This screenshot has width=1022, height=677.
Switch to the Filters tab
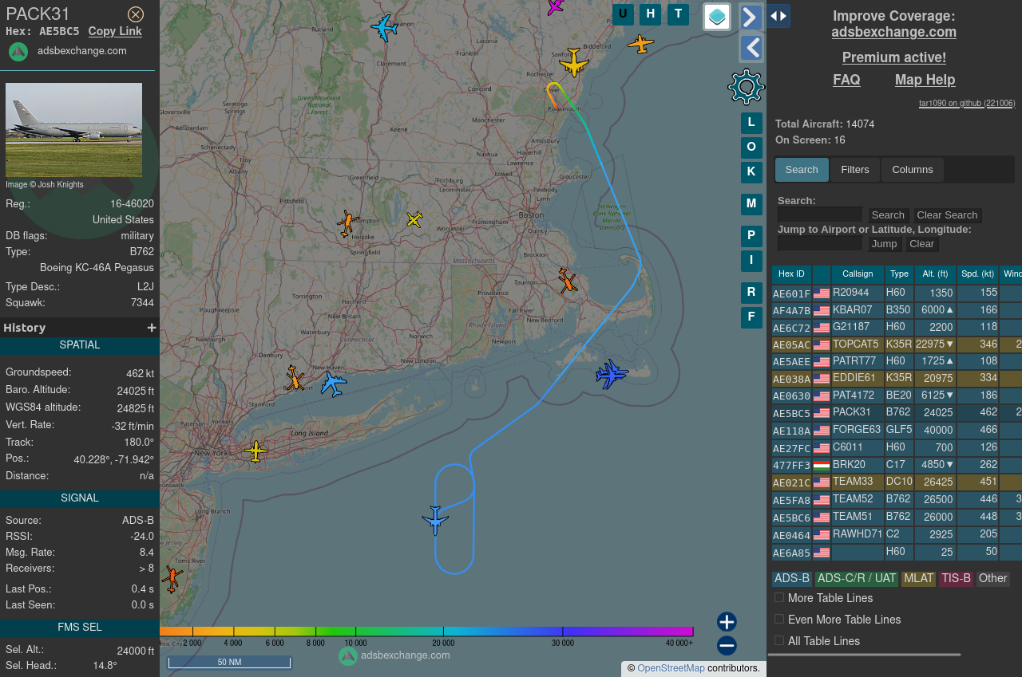click(x=855, y=170)
